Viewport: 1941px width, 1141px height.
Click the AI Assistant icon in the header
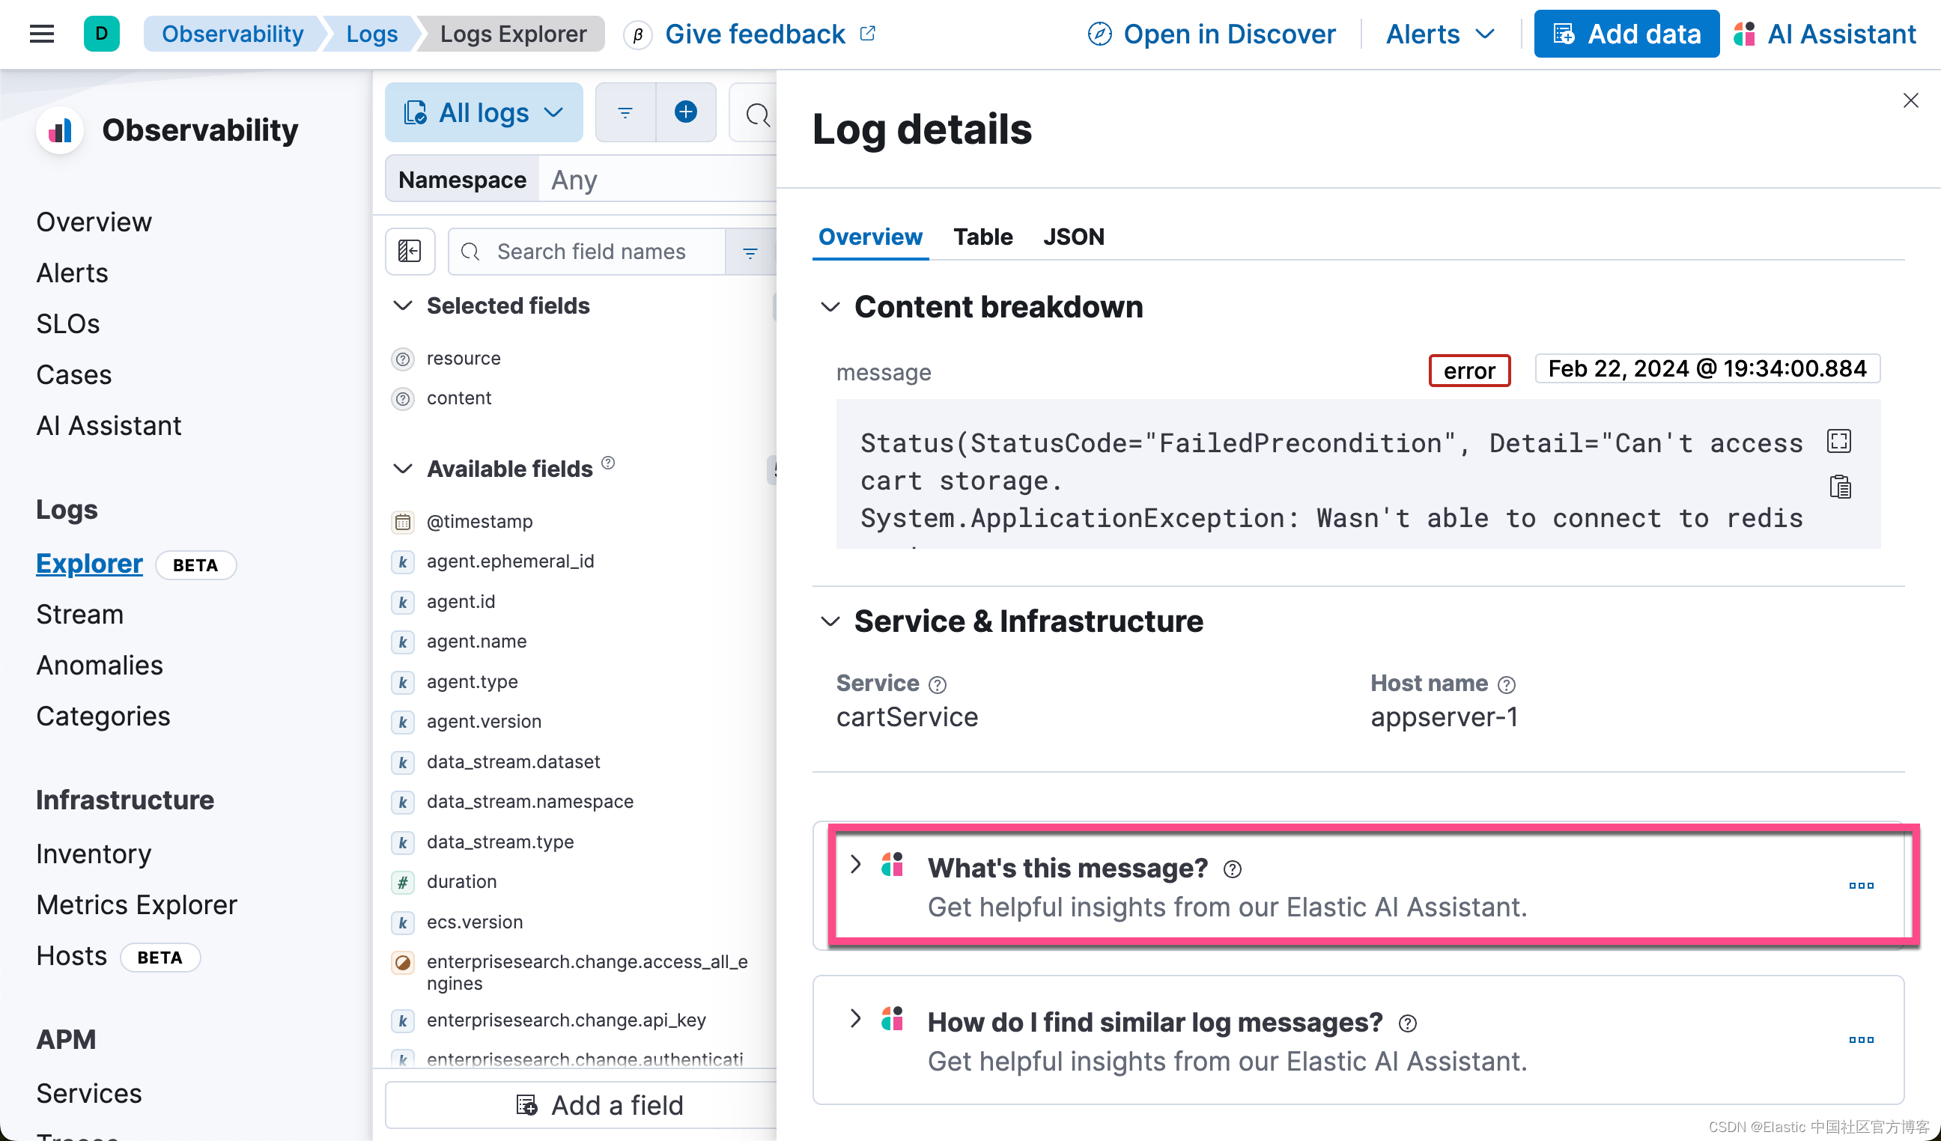pyautogui.click(x=1745, y=33)
